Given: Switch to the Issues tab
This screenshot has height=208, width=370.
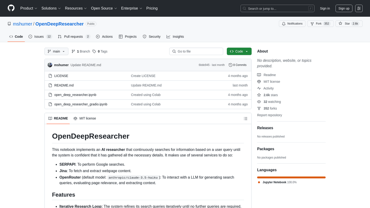Looking at the screenshot, I should tap(40, 37).
